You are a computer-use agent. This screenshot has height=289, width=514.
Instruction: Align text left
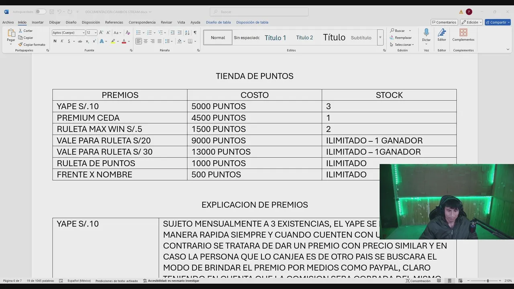tap(139, 41)
